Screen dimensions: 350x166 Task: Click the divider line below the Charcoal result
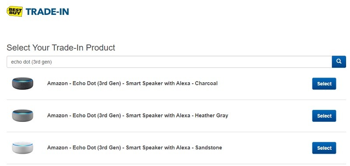[x=176, y=100]
